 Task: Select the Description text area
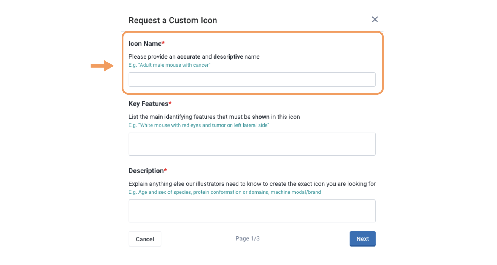(x=252, y=211)
